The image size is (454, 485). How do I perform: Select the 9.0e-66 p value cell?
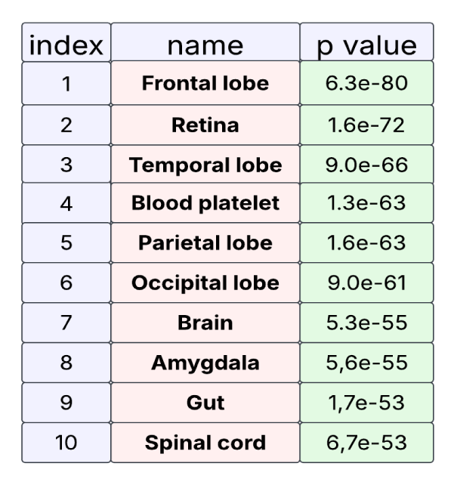point(366,165)
